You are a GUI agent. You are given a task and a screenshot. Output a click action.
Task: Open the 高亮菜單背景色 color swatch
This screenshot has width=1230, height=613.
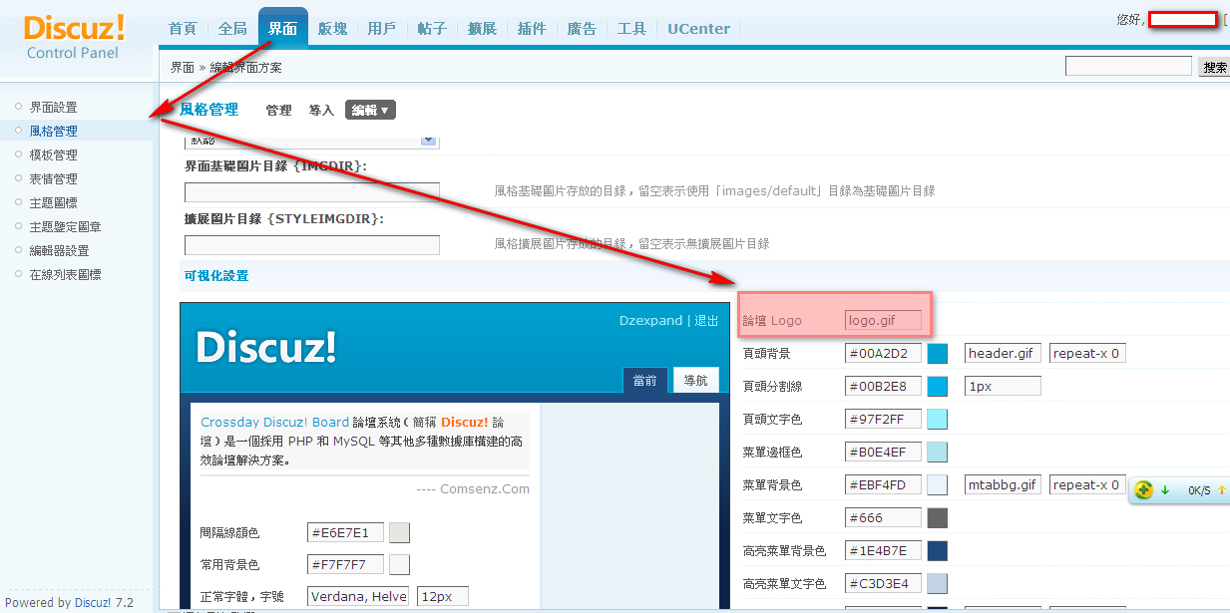tap(937, 550)
